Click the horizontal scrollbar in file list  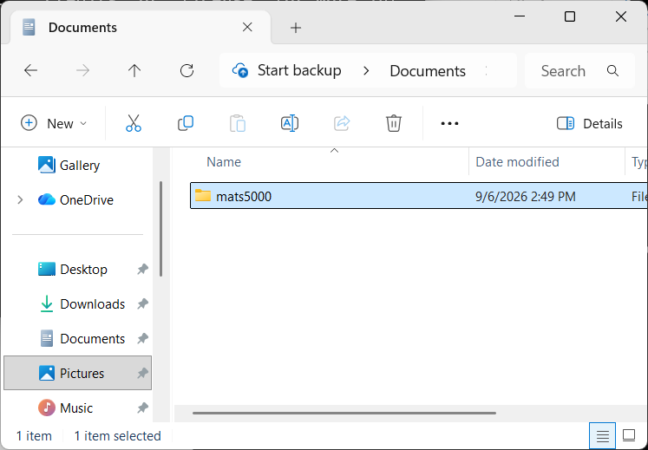[344, 413]
